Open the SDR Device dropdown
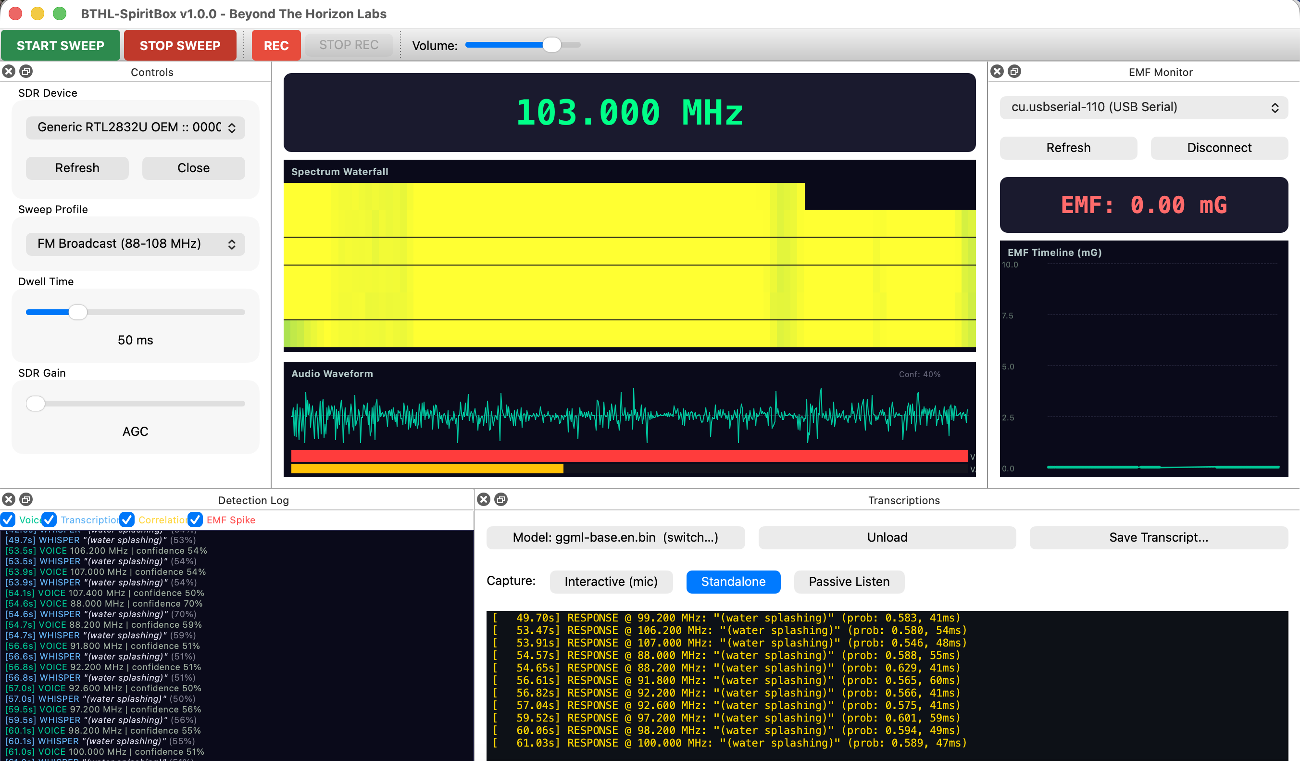The height and width of the screenshot is (761, 1300). coord(135,127)
